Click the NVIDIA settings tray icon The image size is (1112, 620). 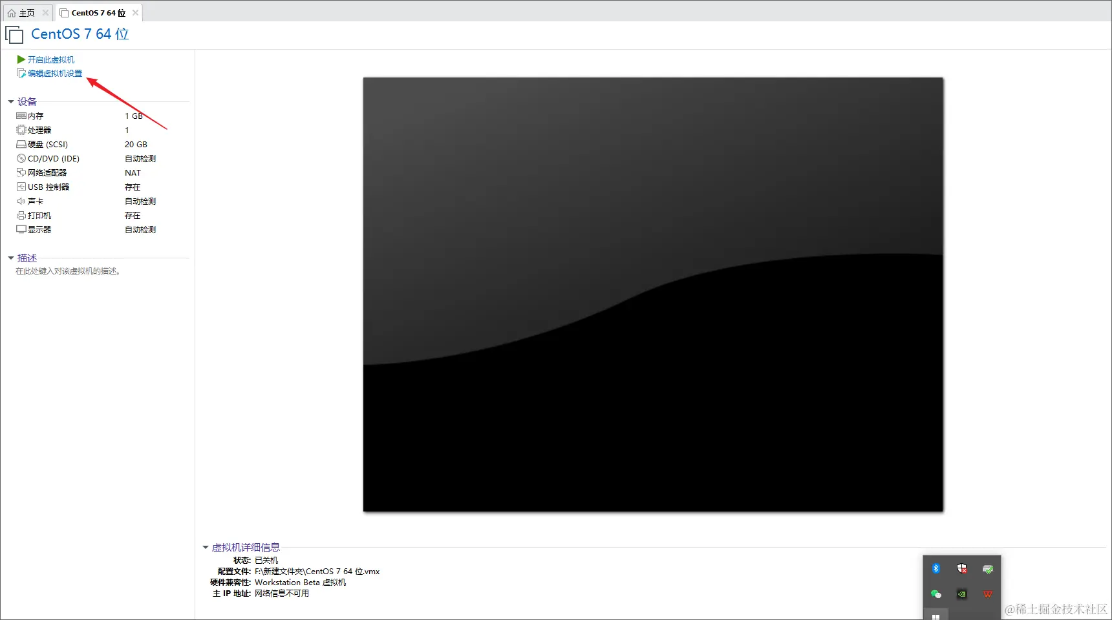961,594
